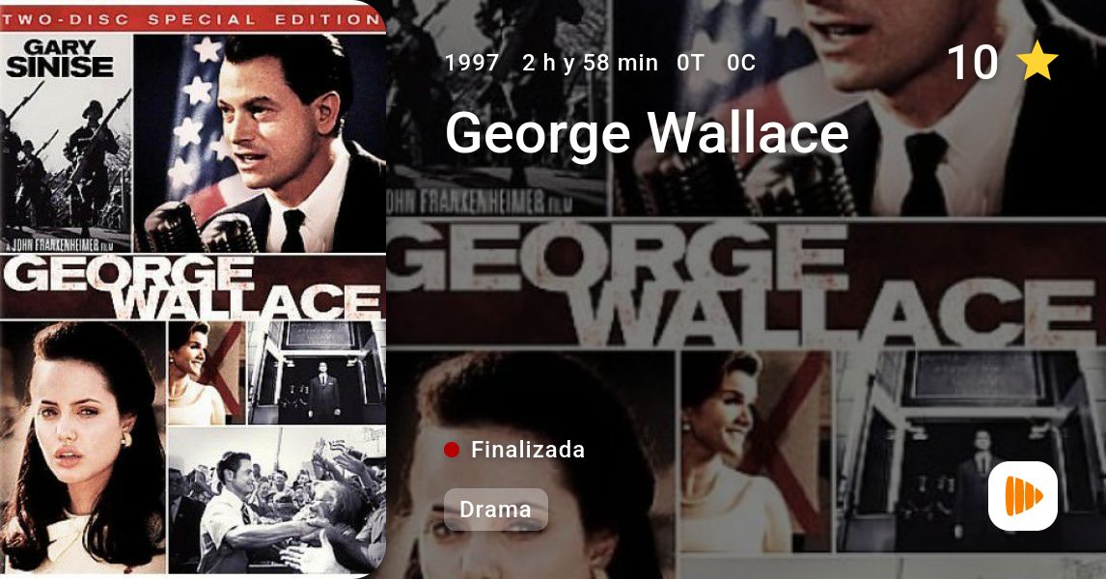
Task: Tap the orange play logo icon
Action: 1023,496
